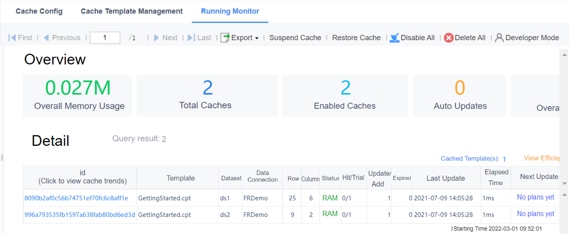
Task: Select GettingStarted.cpt in ds2 row
Action: click(x=165, y=215)
